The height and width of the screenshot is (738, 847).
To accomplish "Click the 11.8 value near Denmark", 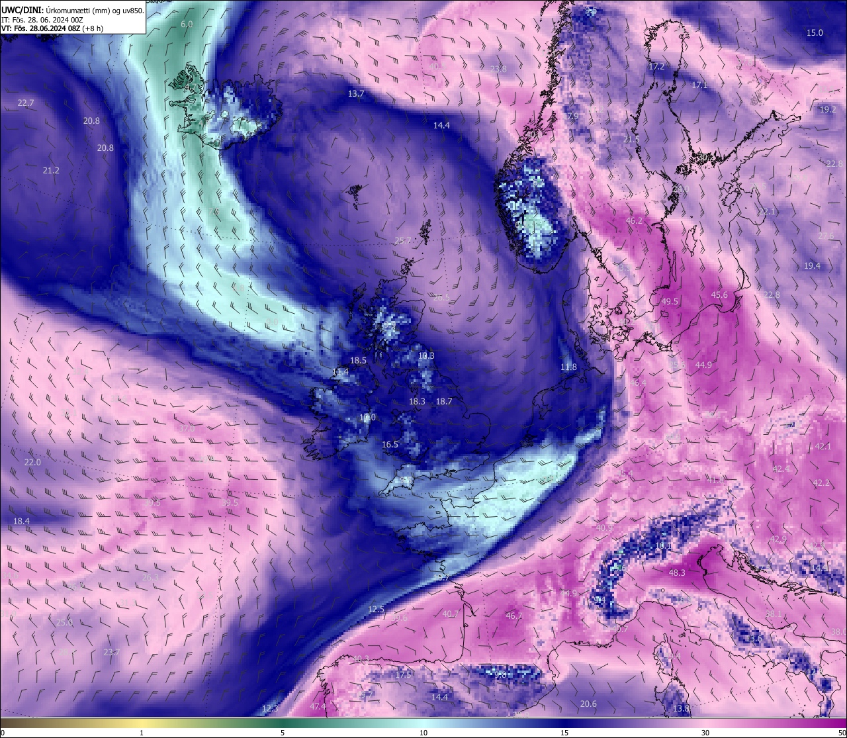I will click(568, 367).
